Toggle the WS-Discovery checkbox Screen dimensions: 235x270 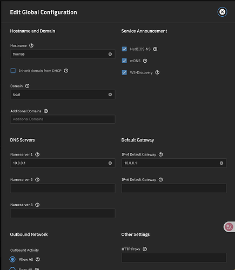click(x=124, y=72)
